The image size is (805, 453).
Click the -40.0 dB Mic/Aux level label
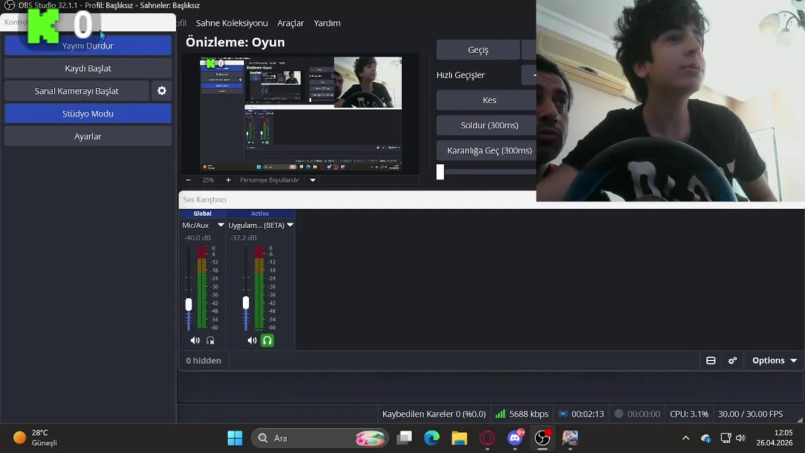(197, 238)
